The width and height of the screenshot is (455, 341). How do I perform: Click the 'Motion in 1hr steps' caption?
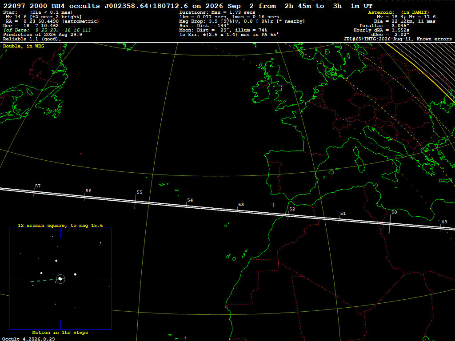tap(60, 332)
